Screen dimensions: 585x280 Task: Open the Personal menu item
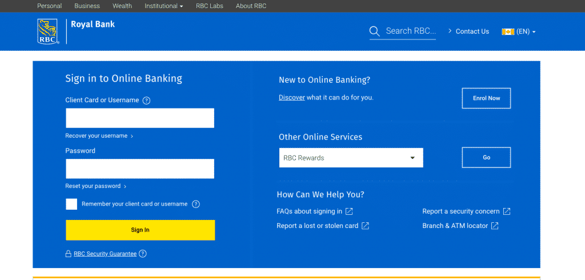click(50, 6)
